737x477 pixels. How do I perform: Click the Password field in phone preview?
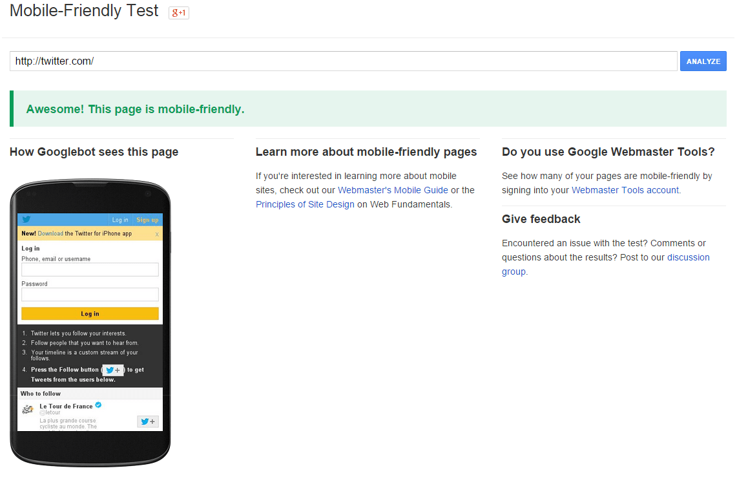pyautogui.click(x=90, y=295)
